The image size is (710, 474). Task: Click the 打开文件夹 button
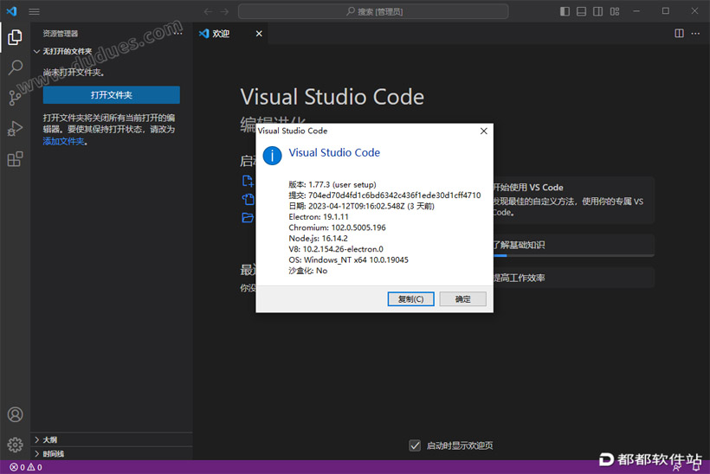click(x=112, y=95)
